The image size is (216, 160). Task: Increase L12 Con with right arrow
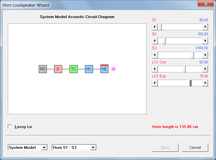205,69
